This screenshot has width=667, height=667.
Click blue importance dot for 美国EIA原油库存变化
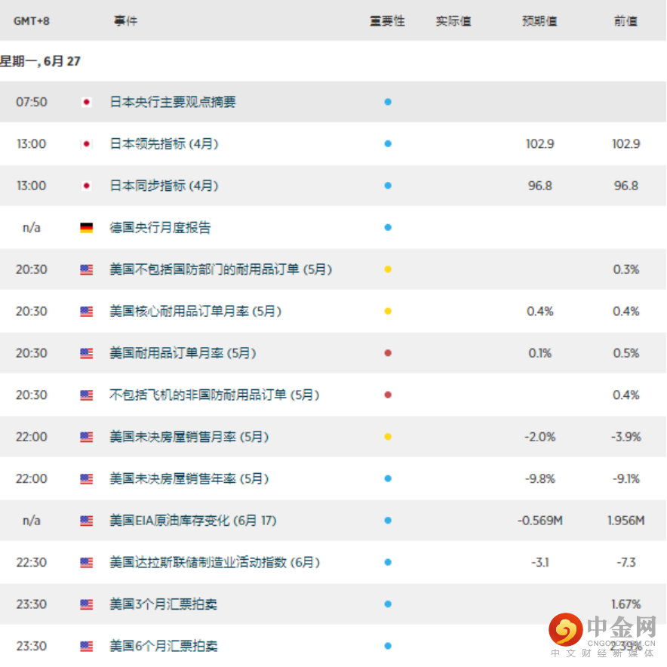[x=388, y=521]
